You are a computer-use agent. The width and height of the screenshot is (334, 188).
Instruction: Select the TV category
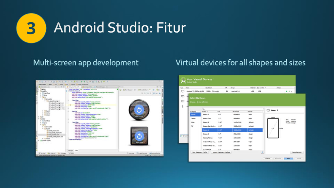tap(195, 126)
